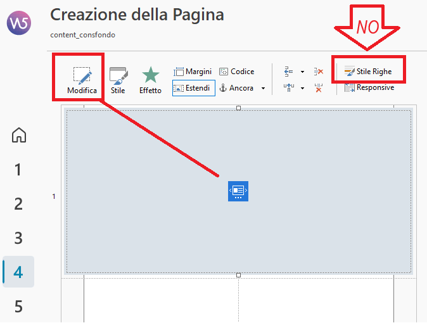The image size is (427, 323).
Task: Click the bottom resize handle of cell
Action: [x=239, y=275]
